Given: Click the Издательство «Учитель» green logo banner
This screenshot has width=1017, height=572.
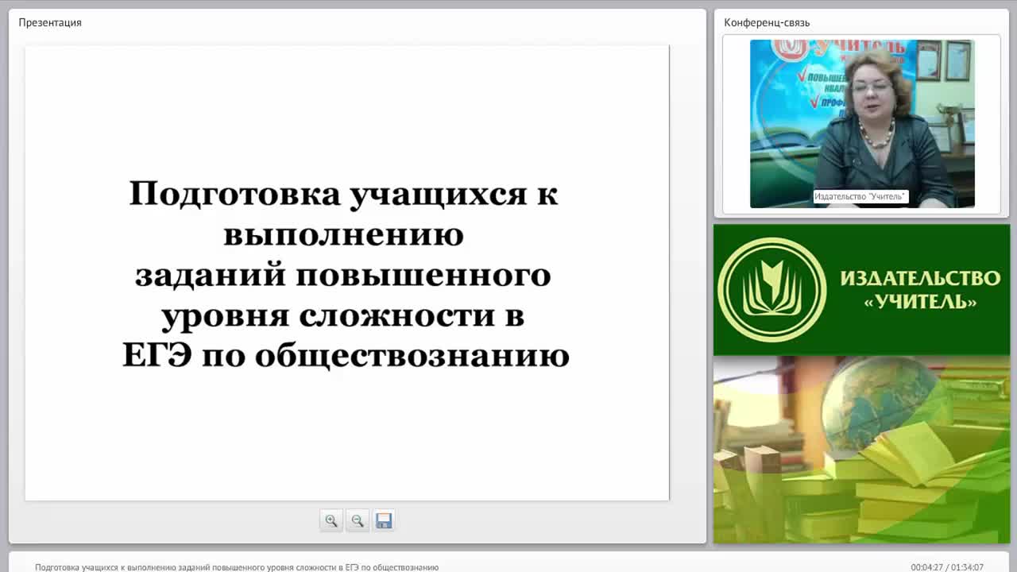Looking at the screenshot, I should (861, 290).
